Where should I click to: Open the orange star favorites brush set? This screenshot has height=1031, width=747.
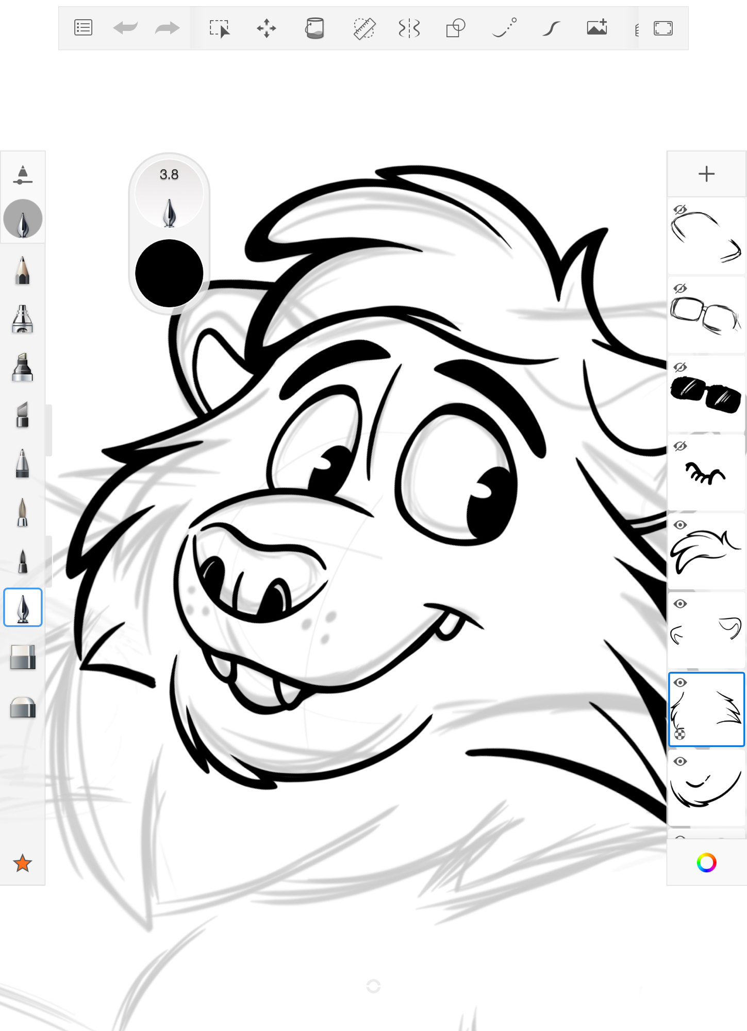23,863
